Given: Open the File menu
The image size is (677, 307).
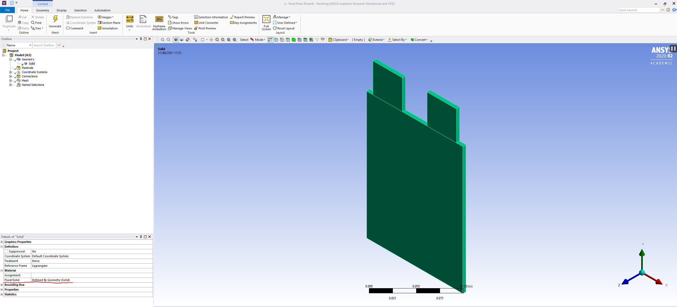Looking at the screenshot, I should [7, 10].
